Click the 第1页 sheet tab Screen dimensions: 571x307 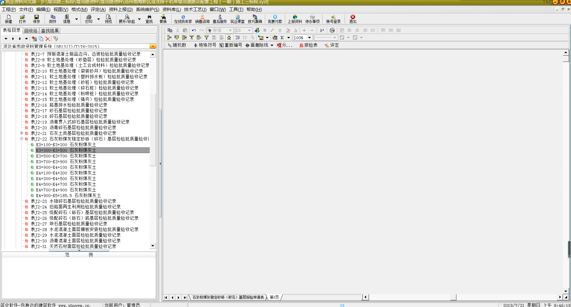tap(274, 297)
